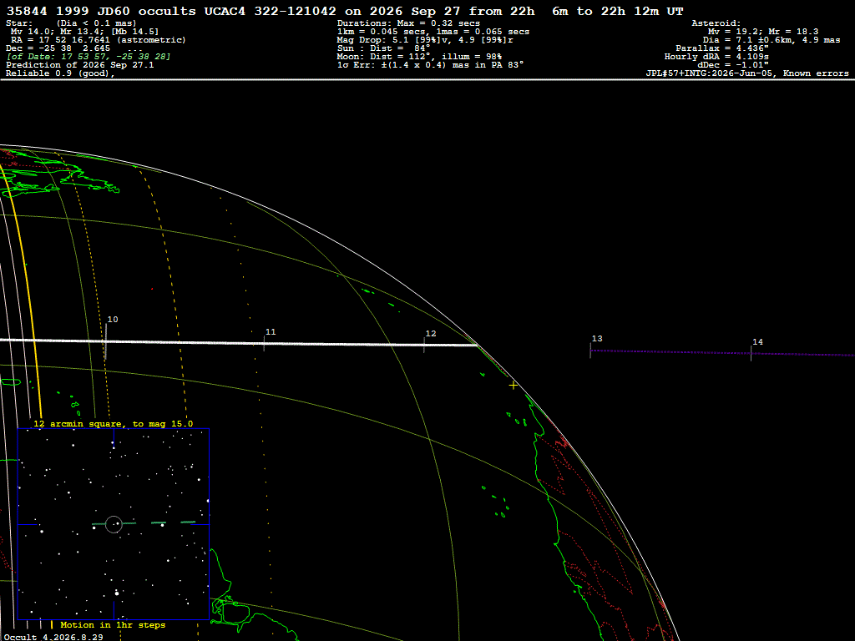Click the Occult 4.2026.8.29 version text
The width and height of the screenshot is (855, 641).
pos(53,637)
